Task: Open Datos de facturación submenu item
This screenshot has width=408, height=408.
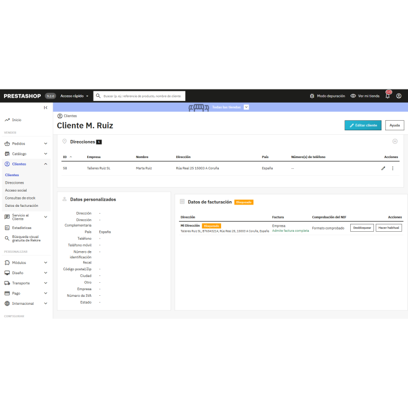Action: [22, 206]
